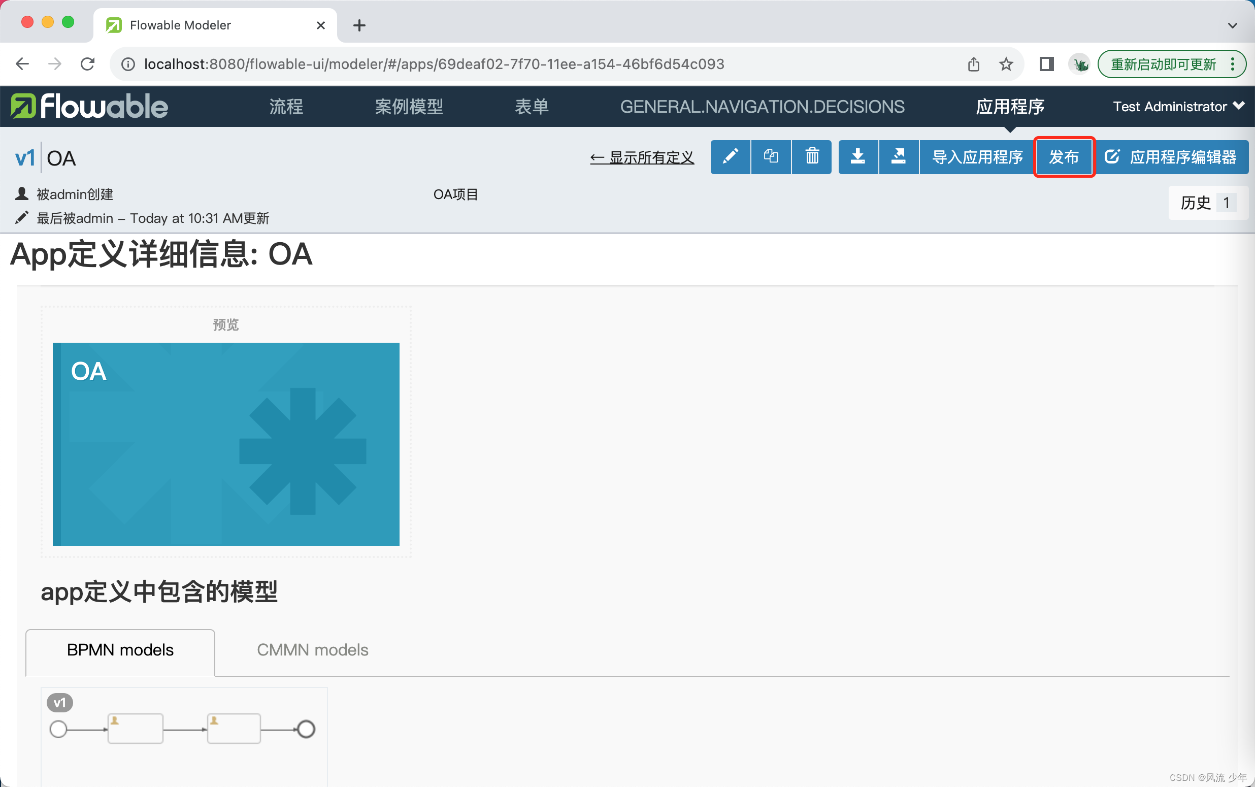This screenshot has height=787, width=1255.
Task: Reload the page with the refresh icon
Action: (87, 63)
